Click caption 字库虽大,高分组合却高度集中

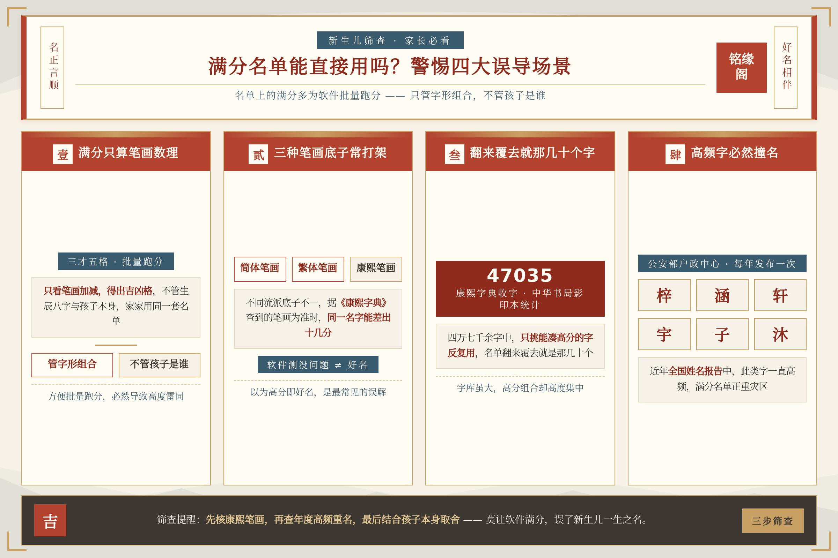[x=520, y=388]
